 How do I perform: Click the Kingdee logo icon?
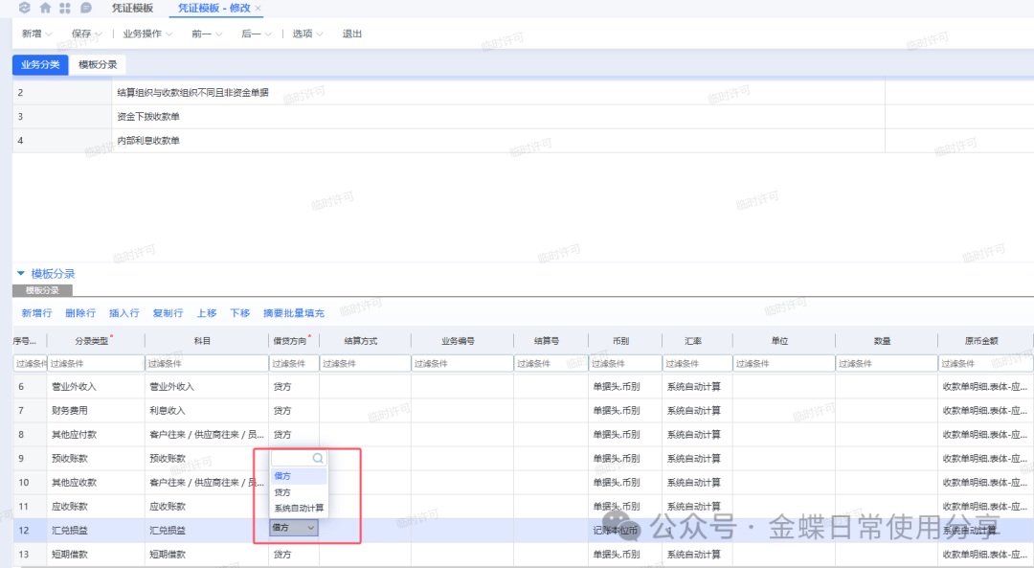pyautogui.click(x=25, y=8)
